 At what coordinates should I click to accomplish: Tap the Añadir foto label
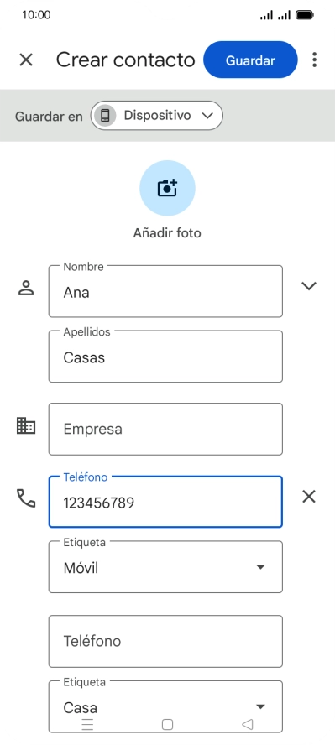(x=167, y=233)
